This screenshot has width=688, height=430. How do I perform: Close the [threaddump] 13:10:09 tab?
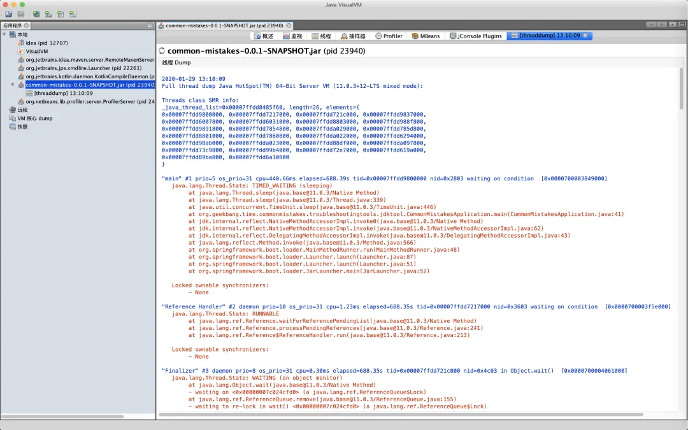pyautogui.click(x=585, y=36)
